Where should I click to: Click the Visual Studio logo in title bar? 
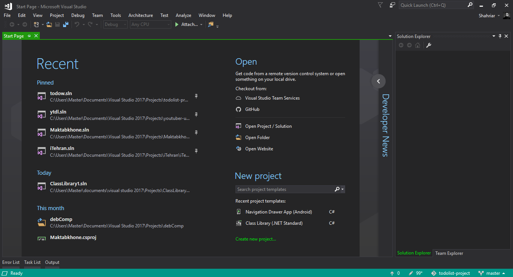(x=8, y=6)
